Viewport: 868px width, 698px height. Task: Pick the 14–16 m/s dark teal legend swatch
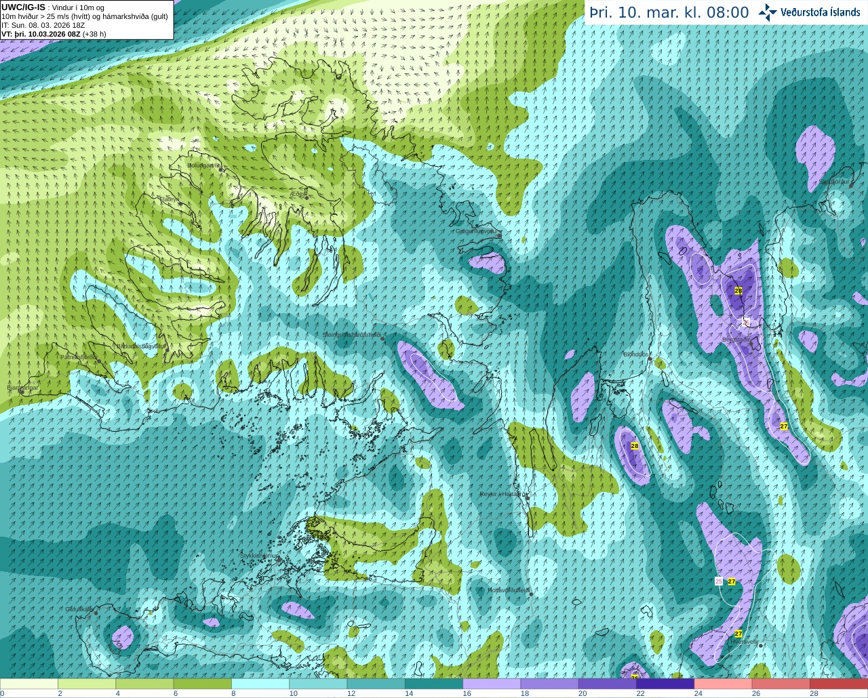pyautogui.click(x=434, y=683)
